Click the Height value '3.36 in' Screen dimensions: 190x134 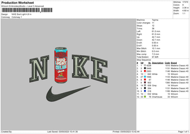tap(185, 8)
